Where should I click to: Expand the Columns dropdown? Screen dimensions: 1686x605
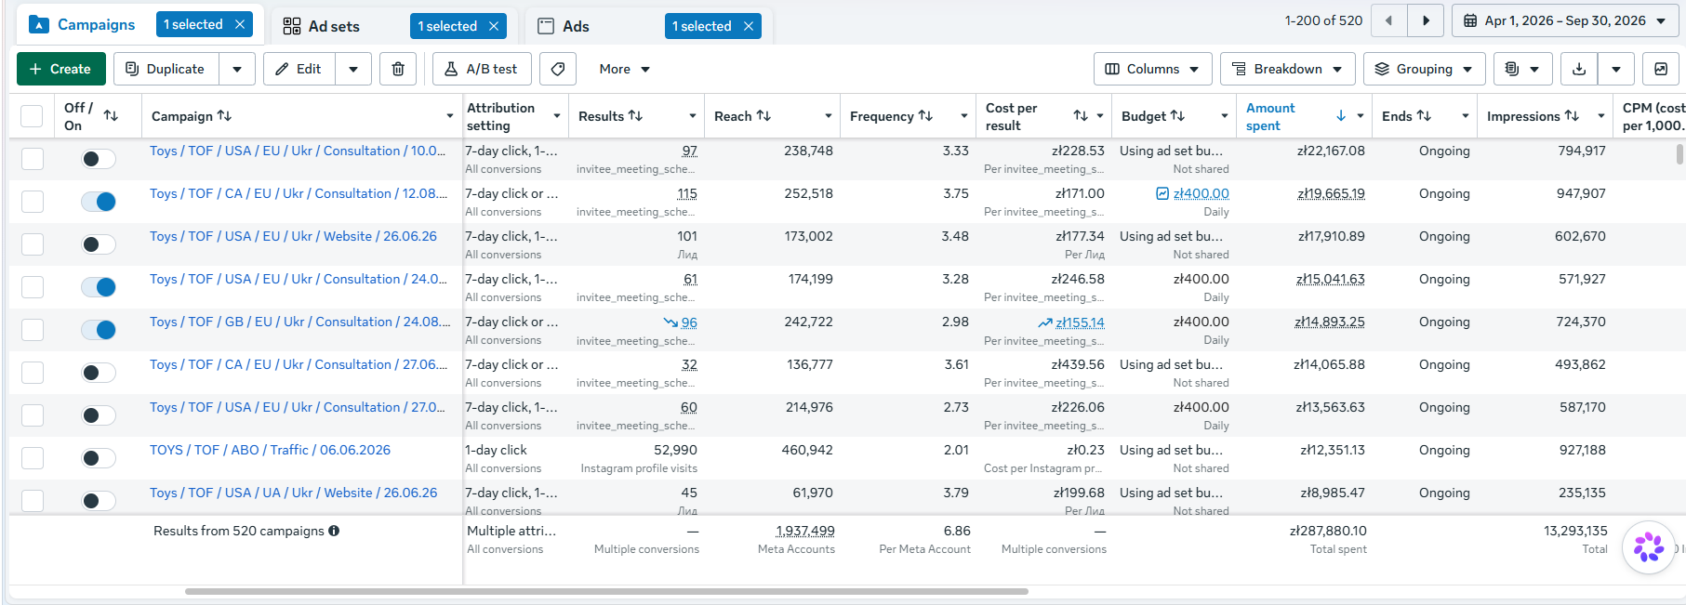point(1152,69)
